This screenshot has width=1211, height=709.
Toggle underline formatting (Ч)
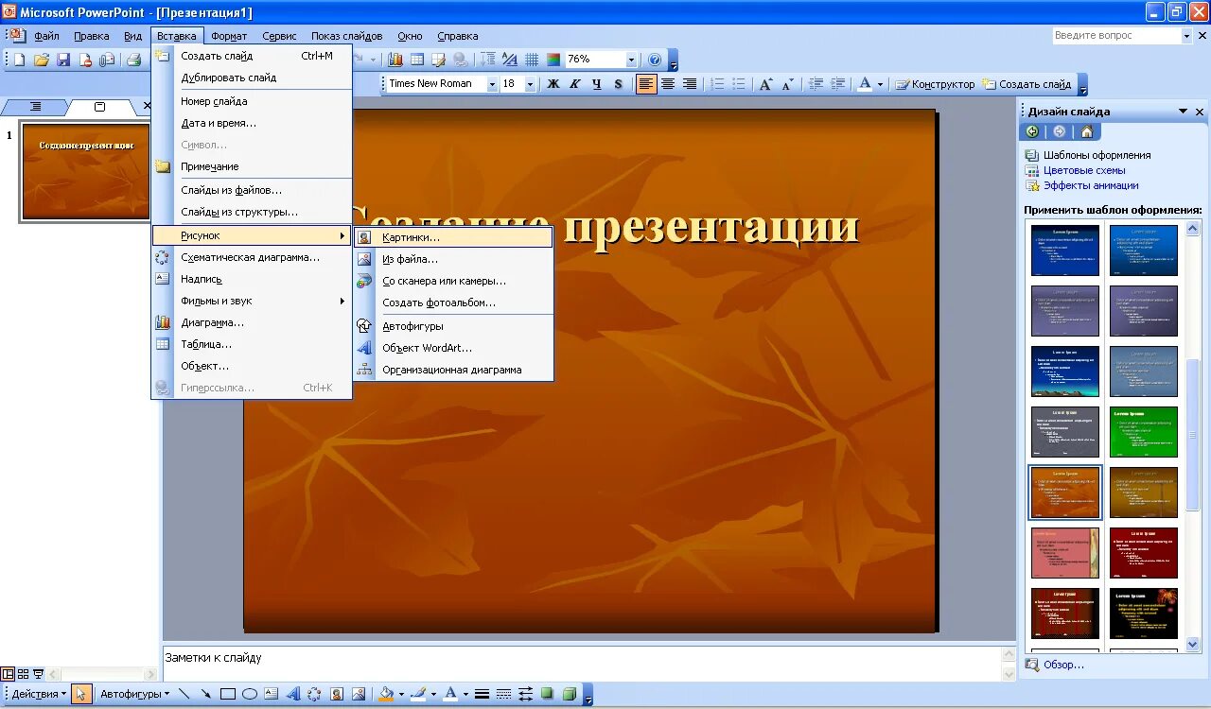[597, 84]
